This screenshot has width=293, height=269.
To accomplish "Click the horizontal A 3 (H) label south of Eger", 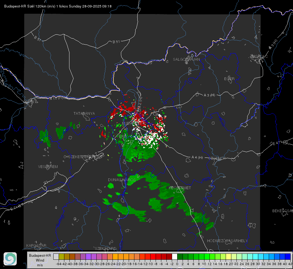I will pos(209,95).
